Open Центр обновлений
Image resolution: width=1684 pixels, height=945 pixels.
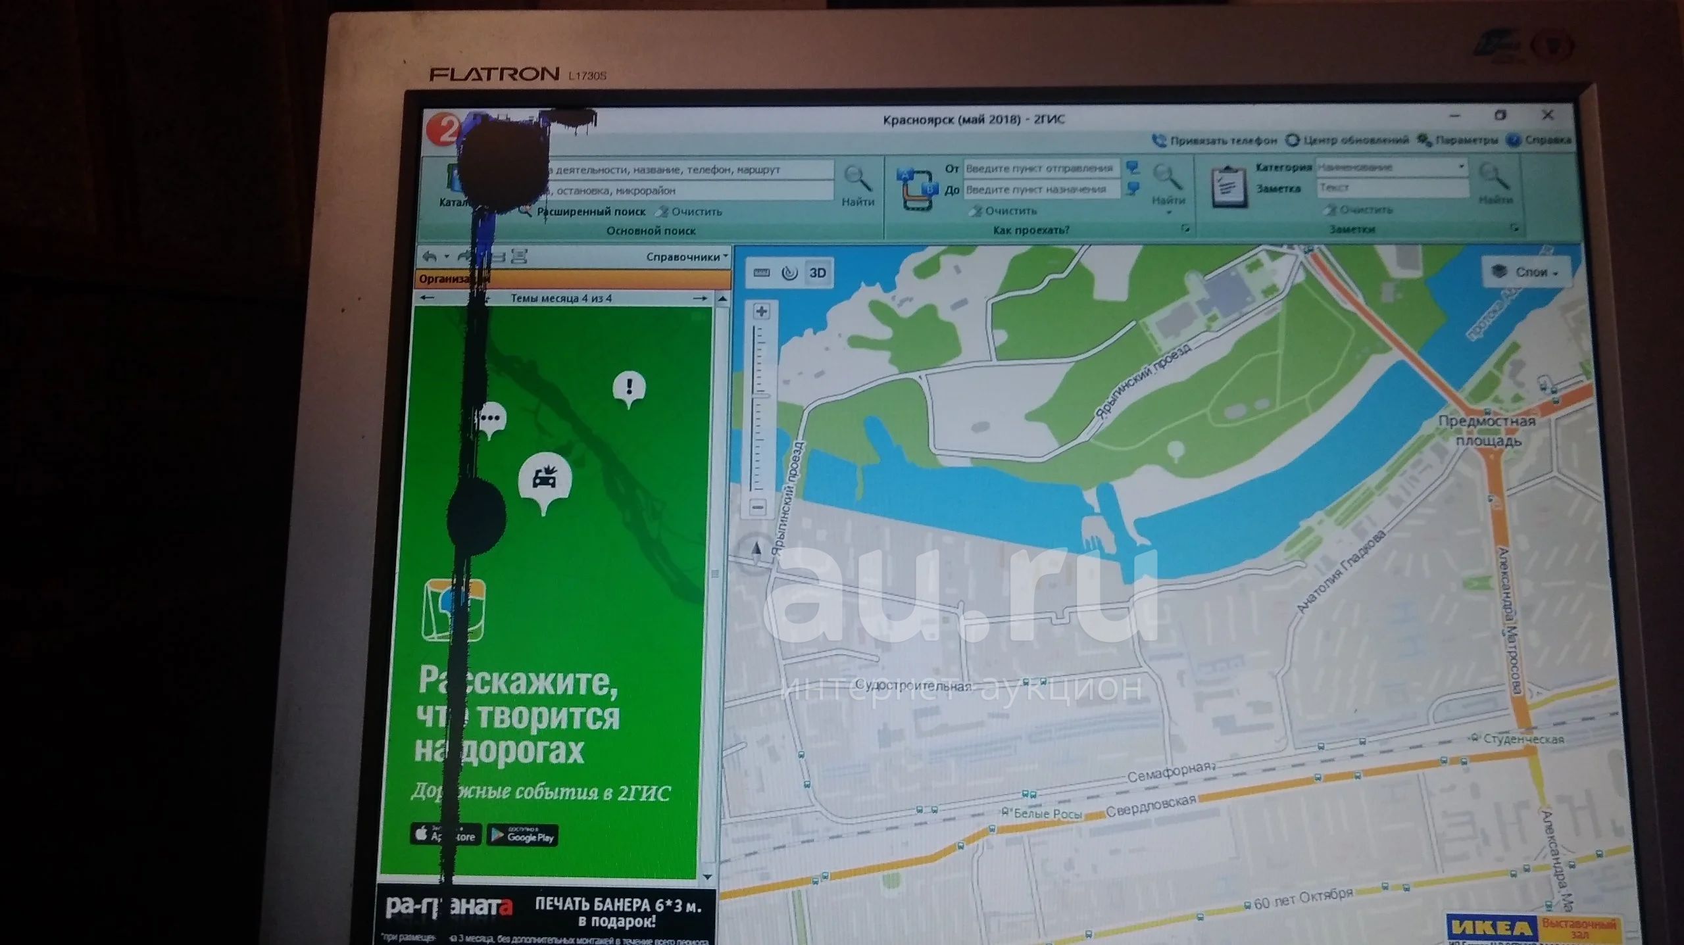click(1348, 140)
